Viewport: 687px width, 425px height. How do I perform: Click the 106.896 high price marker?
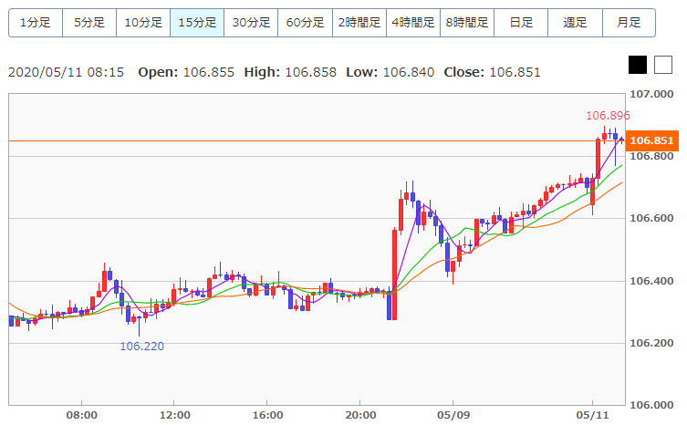(x=608, y=116)
